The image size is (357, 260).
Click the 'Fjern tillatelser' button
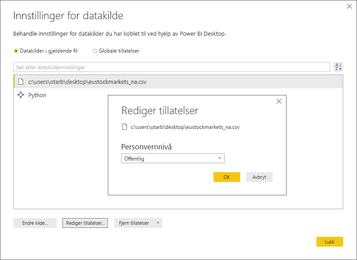click(133, 223)
